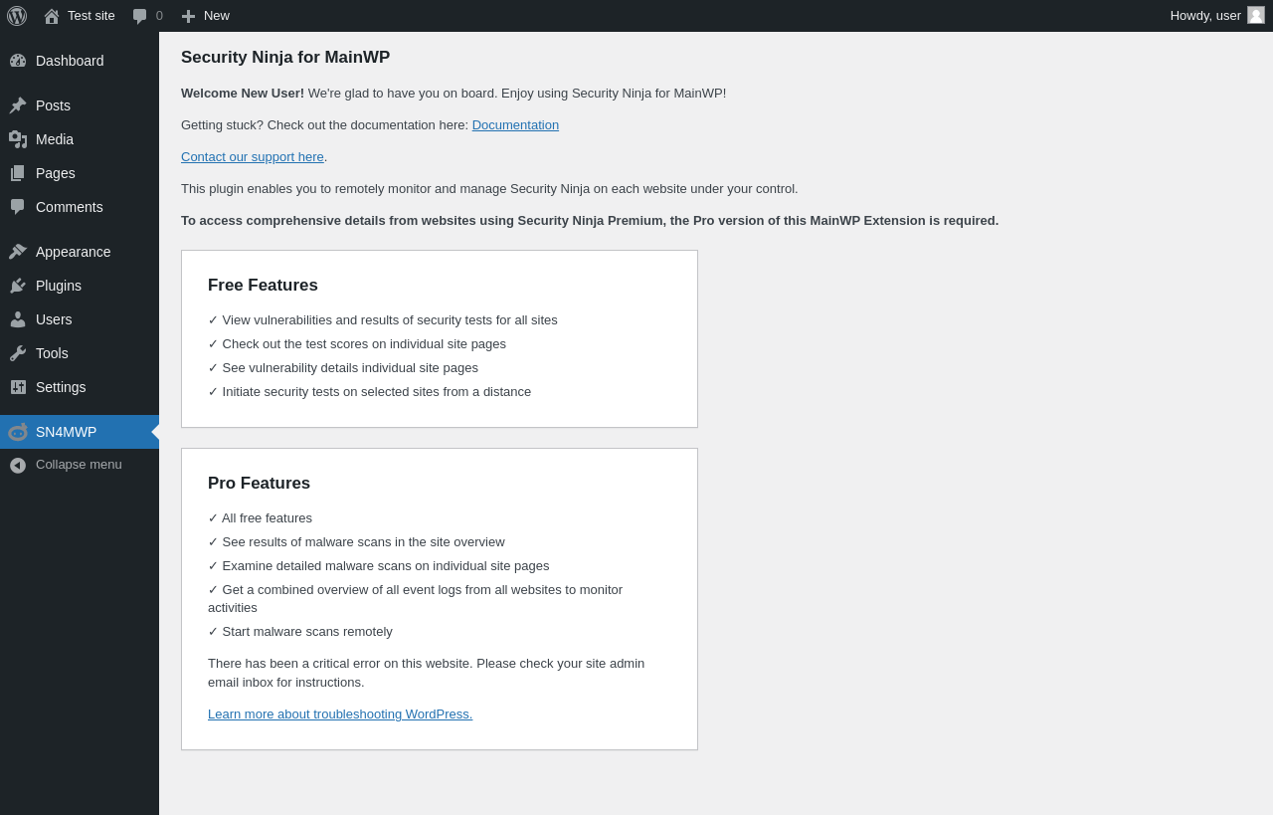This screenshot has width=1273, height=815.
Task: Open the comments bubble icon in admin bar
Action: [140, 16]
